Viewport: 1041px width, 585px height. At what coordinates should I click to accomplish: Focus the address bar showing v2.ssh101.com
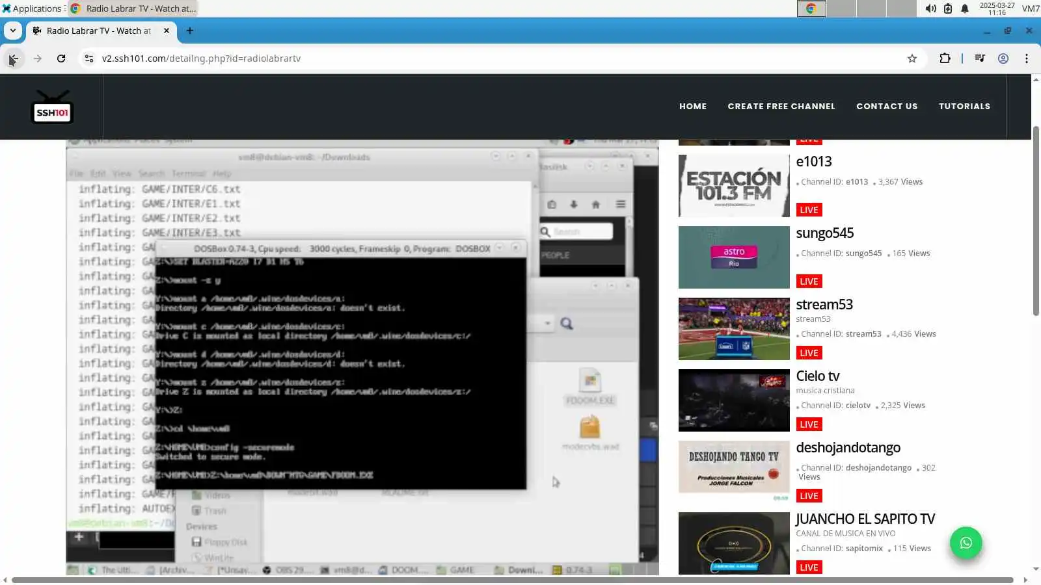tap(501, 58)
